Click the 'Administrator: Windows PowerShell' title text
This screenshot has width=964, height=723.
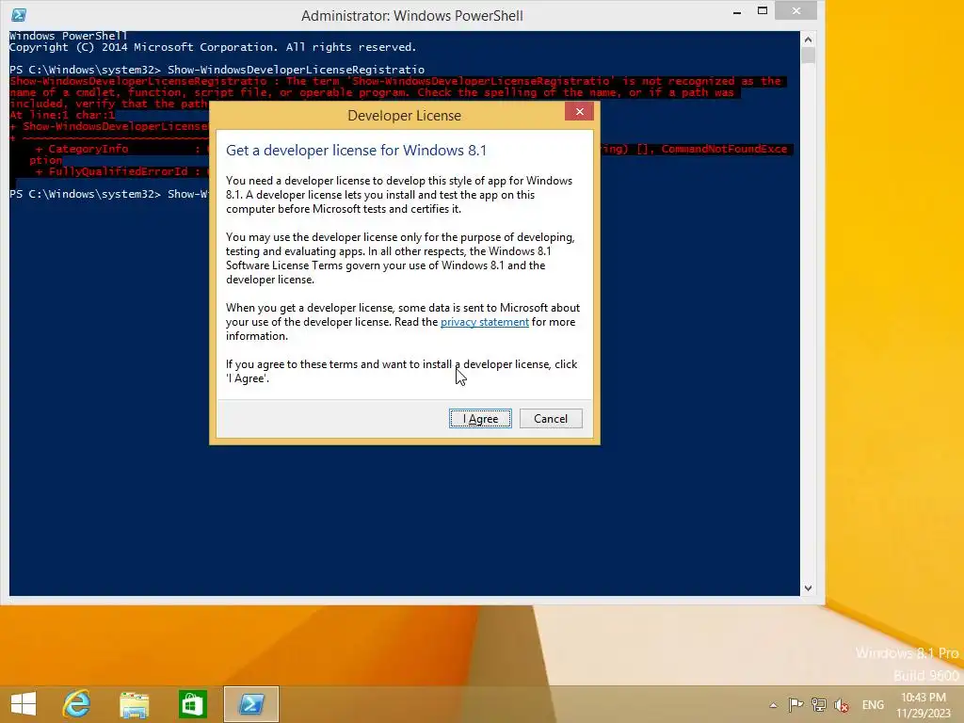tap(412, 16)
